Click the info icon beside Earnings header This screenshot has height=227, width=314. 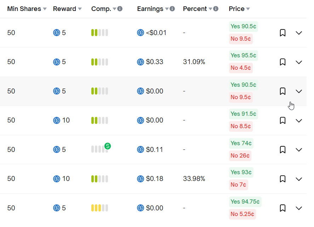pos(172,9)
